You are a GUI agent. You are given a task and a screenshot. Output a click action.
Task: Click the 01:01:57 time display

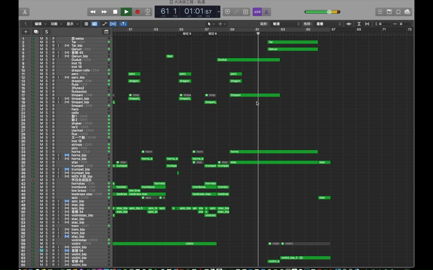pos(198,11)
